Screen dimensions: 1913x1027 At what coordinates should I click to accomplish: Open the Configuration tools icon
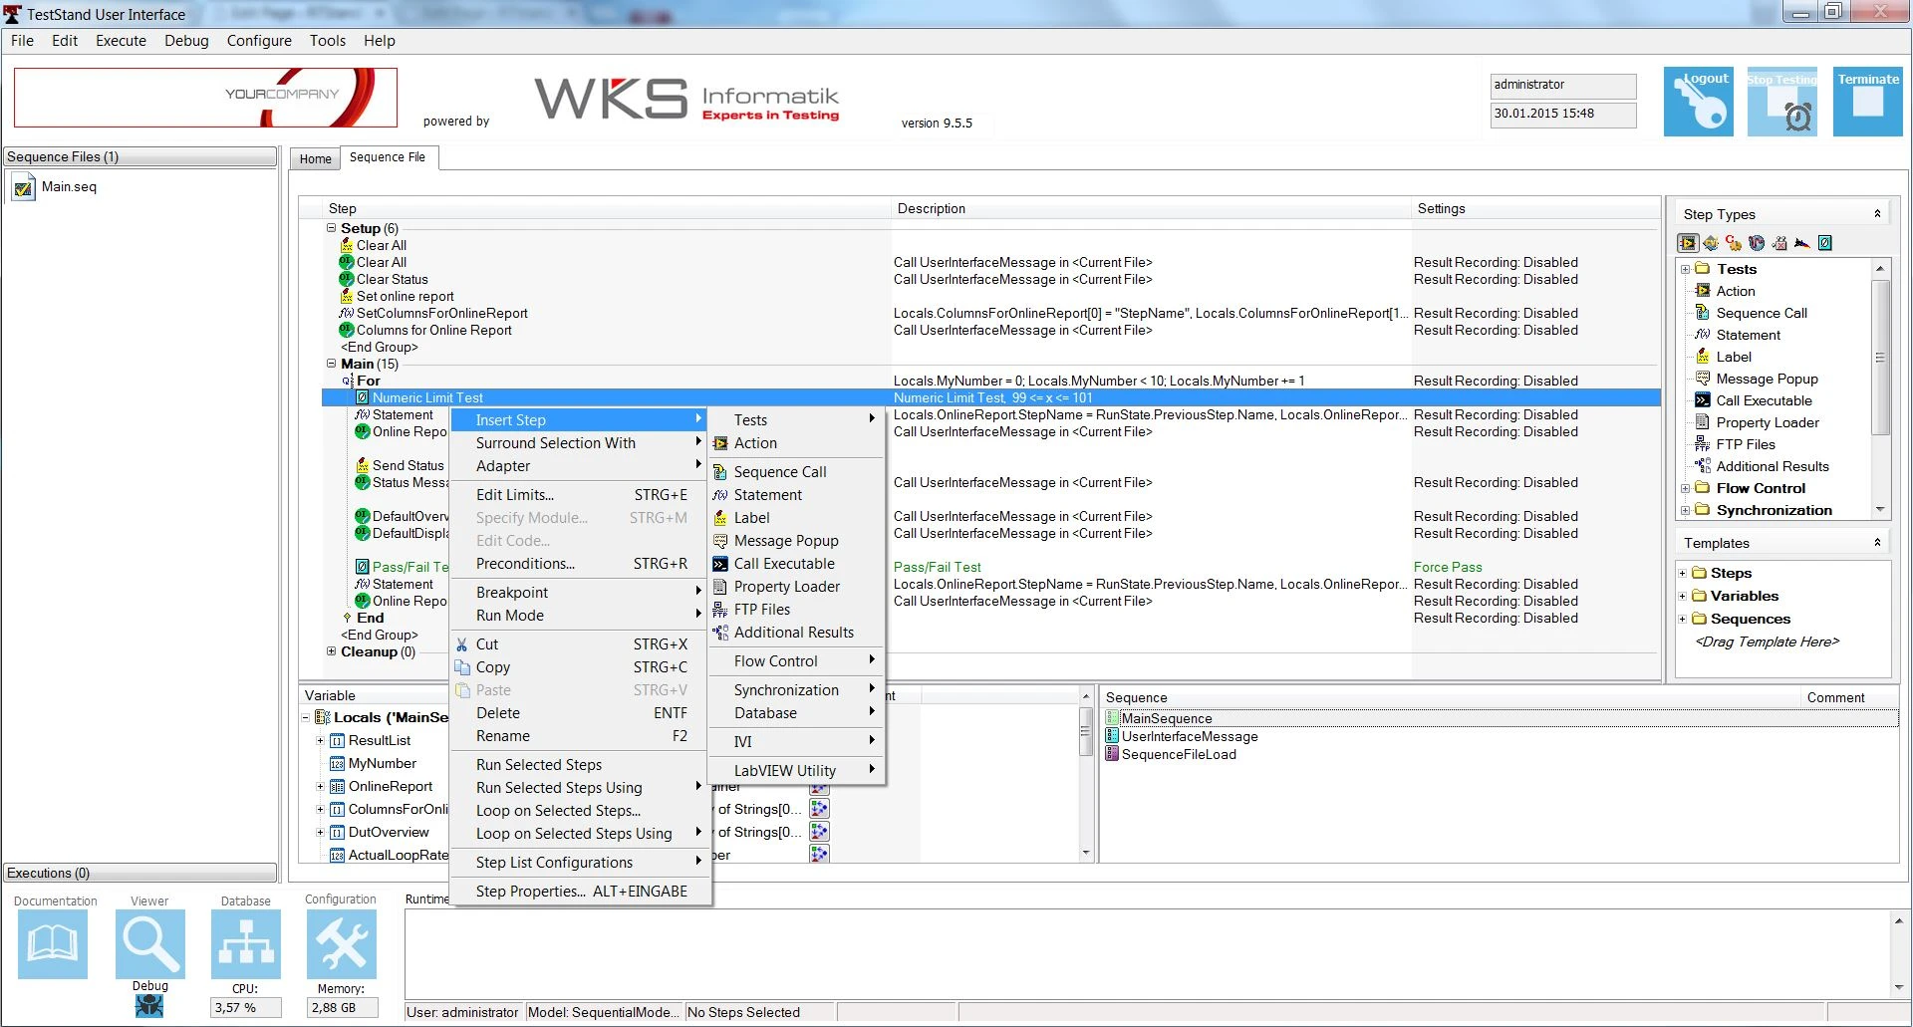tap(341, 944)
